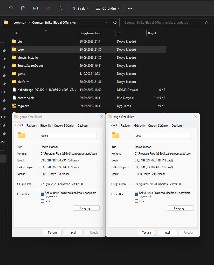Toggle Gizli checkbox in game properties
Viewport: 214px width, 265px height.
(x=42, y=201)
